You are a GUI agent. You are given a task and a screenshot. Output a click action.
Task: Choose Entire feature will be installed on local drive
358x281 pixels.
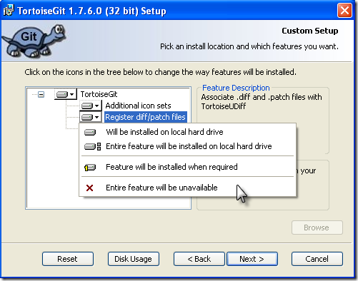click(x=187, y=146)
